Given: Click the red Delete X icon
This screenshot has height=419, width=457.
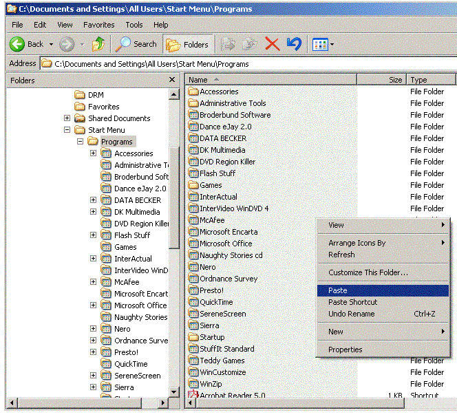Looking at the screenshot, I should pos(272,44).
